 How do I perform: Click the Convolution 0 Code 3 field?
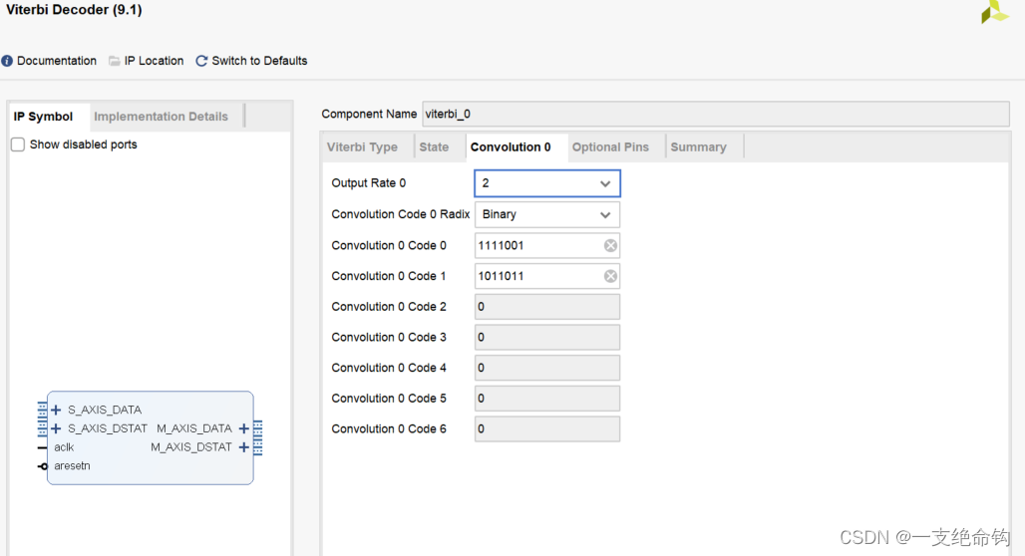coord(547,337)
